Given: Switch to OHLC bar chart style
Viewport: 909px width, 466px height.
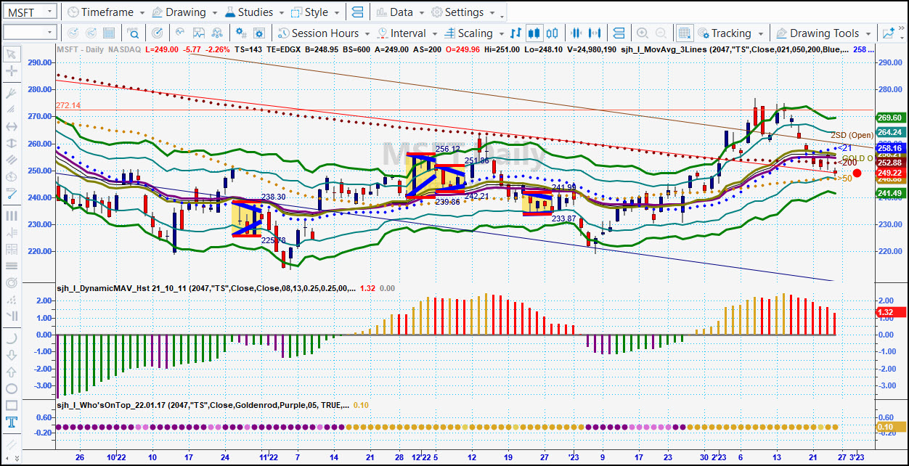Looking at the screenshot, I should coord(516,33).
